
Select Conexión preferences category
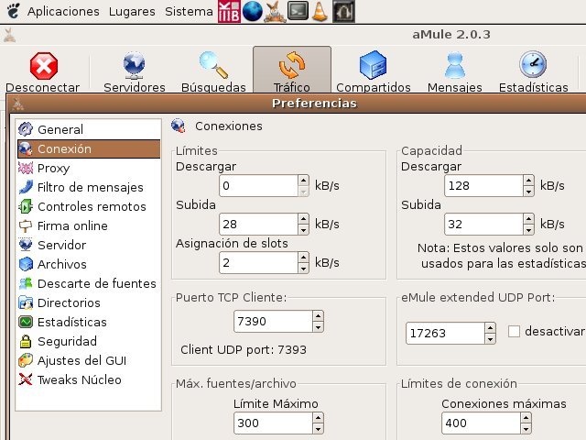[89, 148]
